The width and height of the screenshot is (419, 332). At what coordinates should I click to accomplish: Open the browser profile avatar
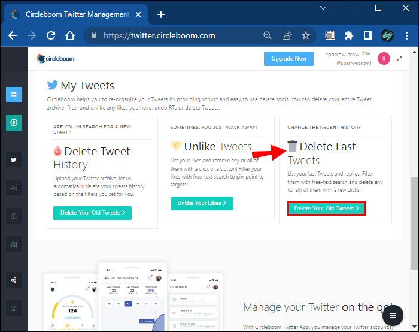tap(387, 35)
